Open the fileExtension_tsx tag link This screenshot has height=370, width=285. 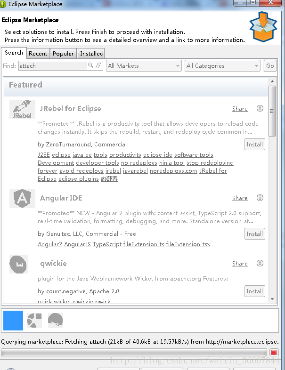(x=188, y=244)
